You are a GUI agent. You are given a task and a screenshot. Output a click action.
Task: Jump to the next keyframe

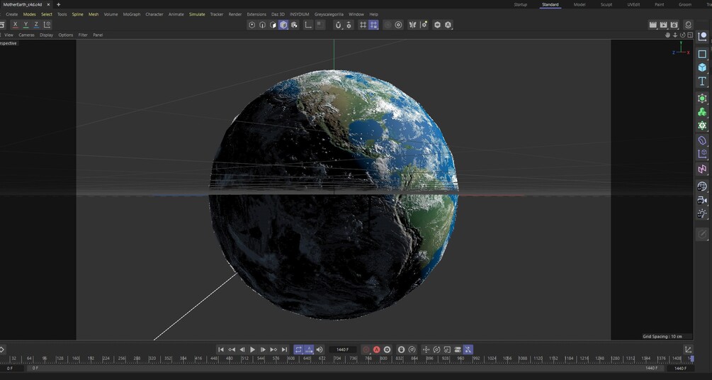point(273,350)
